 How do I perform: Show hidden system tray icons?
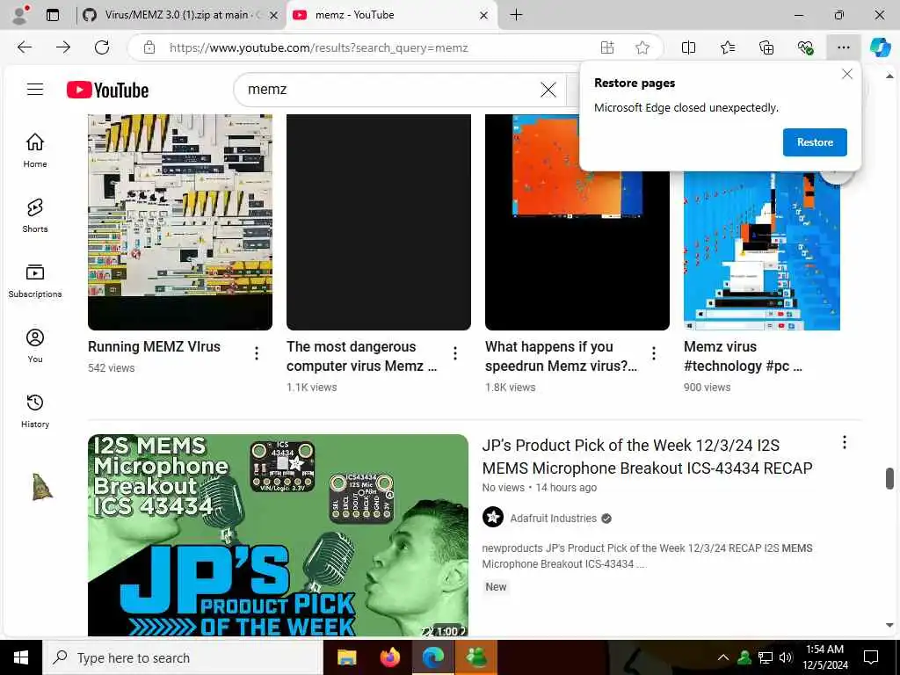pos(723,657)
